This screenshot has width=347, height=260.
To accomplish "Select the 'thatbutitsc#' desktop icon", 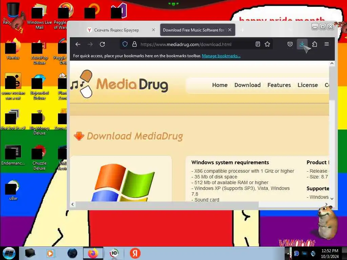I will tap(13, 120).
